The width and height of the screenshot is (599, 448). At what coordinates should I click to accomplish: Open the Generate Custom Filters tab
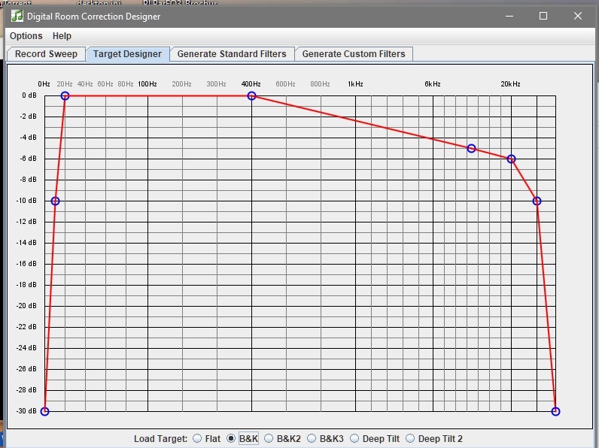tap(354, 54)
